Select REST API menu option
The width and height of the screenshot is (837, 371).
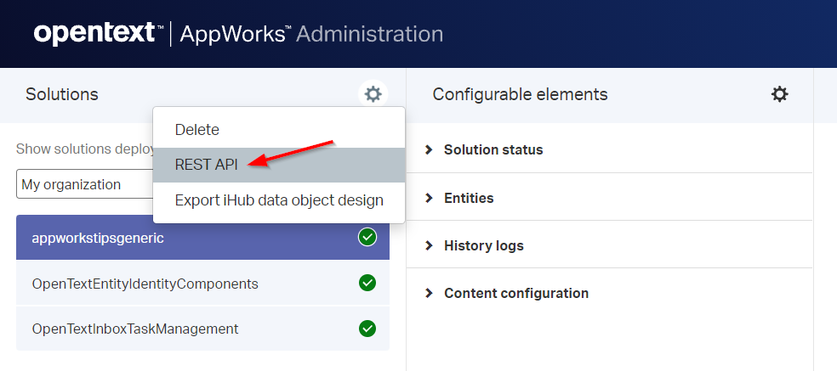(x=206, y=165)
